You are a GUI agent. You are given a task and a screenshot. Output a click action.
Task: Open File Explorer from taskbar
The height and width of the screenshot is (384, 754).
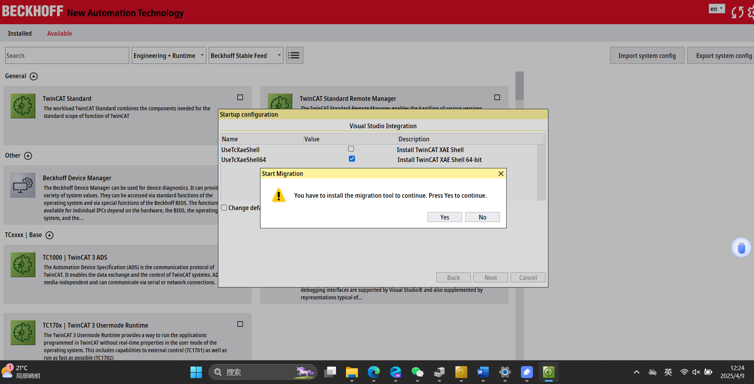tap(352, 372)
